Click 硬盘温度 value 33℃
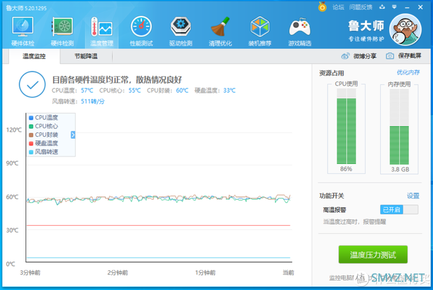Screen dimensions: 433x290 click(x=229, y=90)
